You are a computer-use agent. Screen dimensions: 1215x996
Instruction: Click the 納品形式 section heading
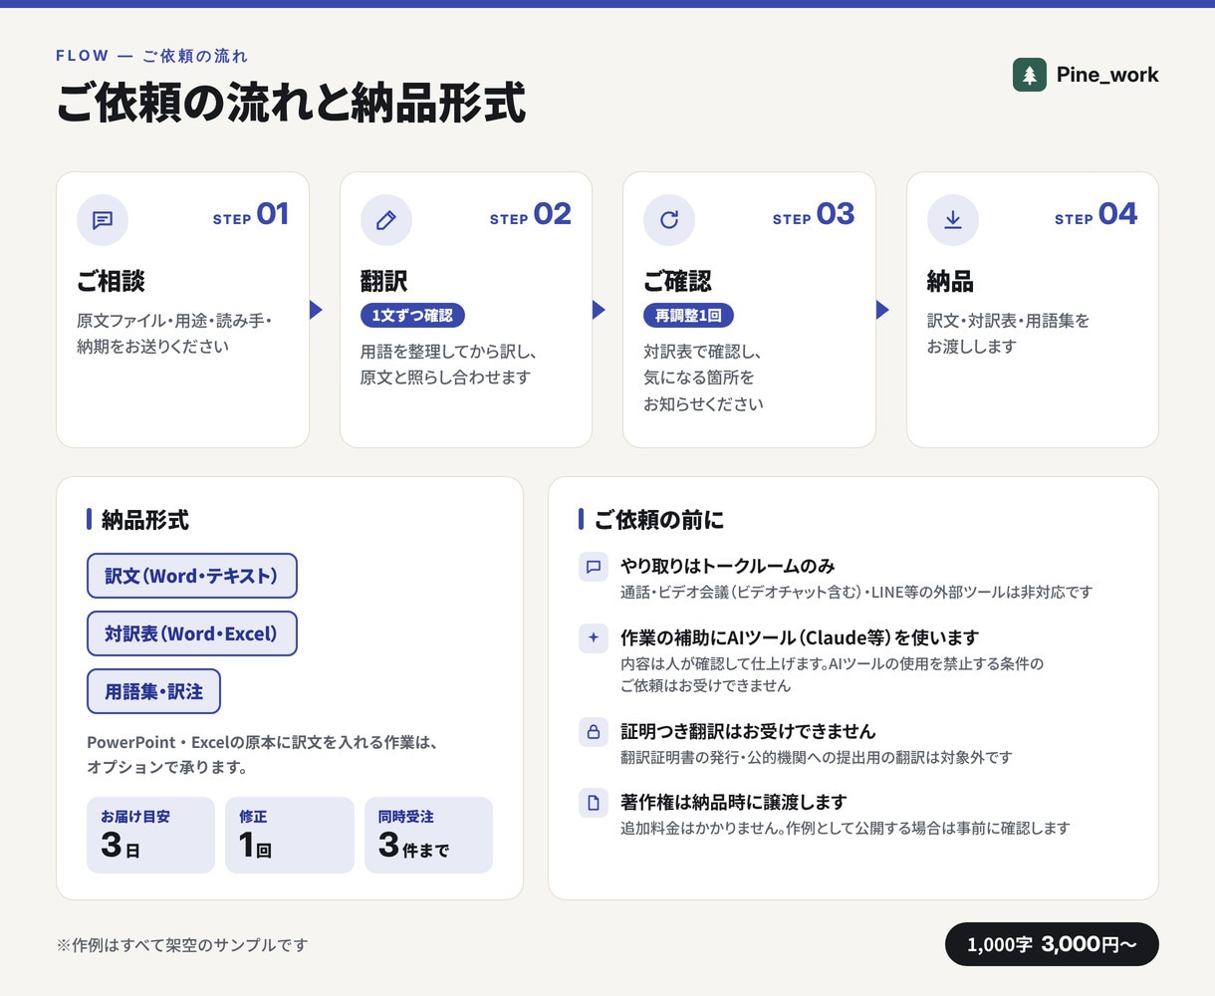pos(145,520)
